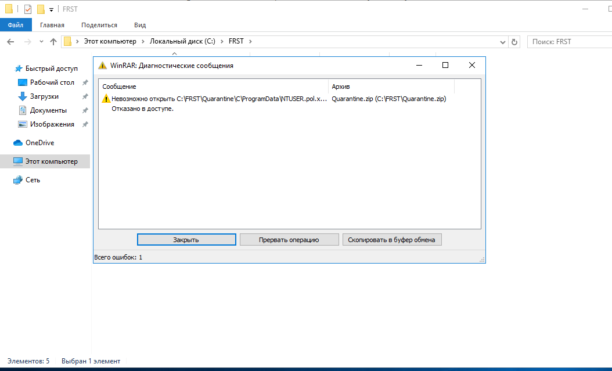The width and height of the screenshot is (612, 371).
Task: Click the WinRAR window resize grip
Action: point(482,260)
